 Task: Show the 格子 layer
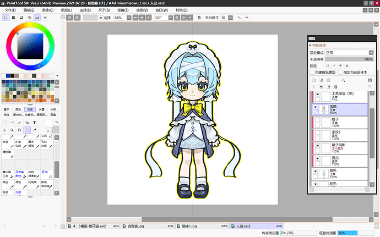(x=317, y=120)
